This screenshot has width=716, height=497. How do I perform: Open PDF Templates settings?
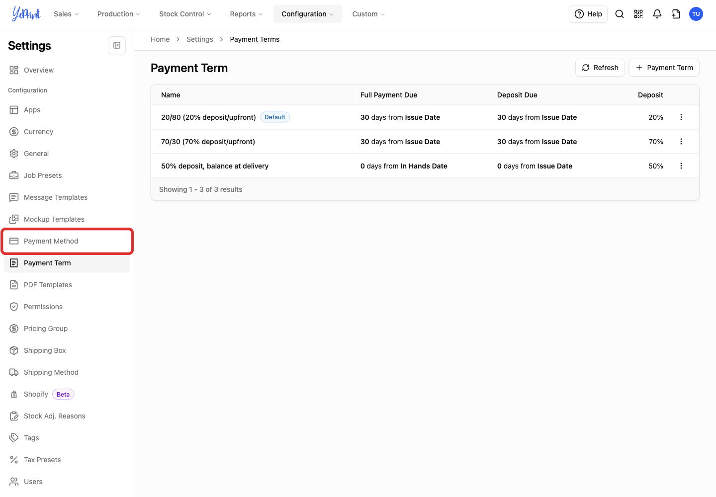[x=67, y=285]
